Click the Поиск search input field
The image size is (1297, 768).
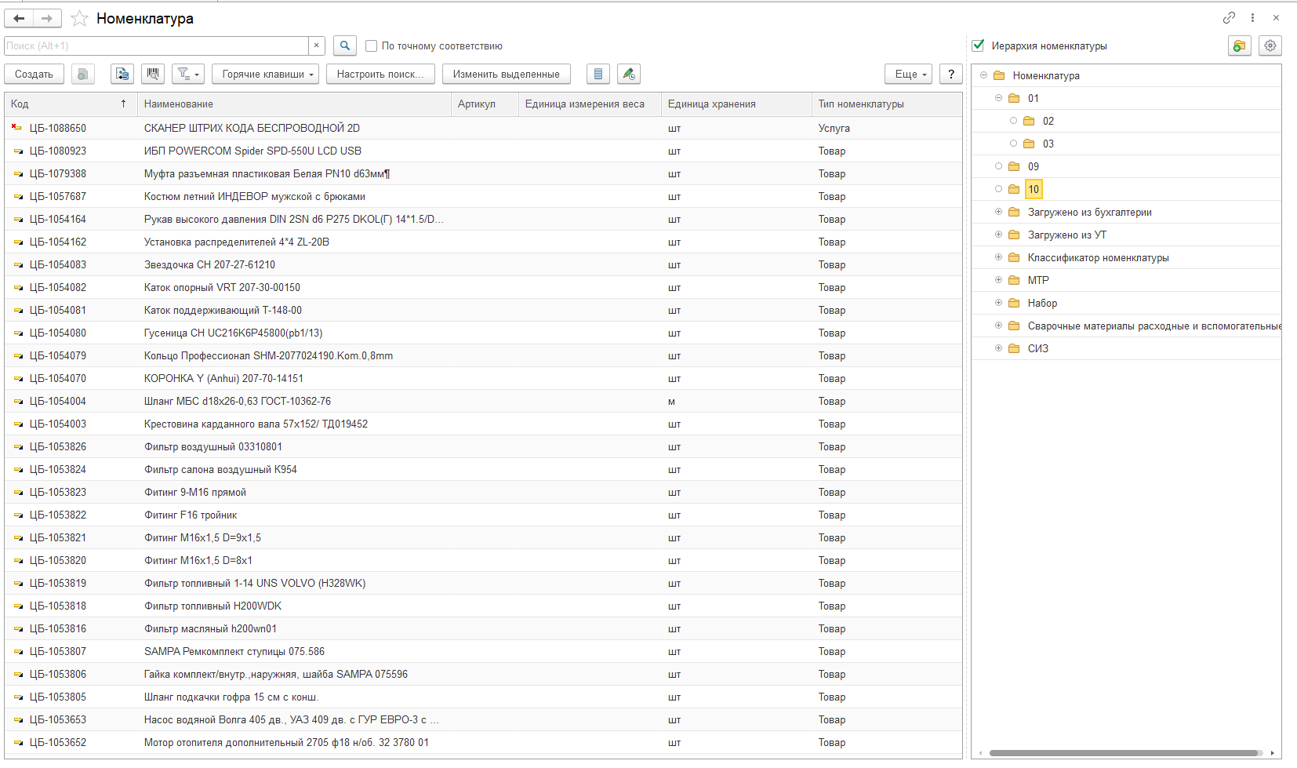156,45
